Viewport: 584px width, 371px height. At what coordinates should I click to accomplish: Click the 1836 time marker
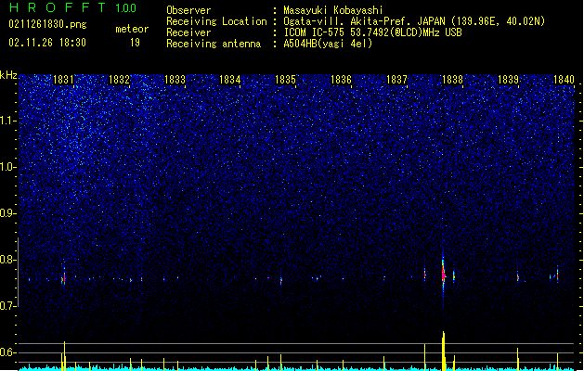click(x=341, y=79)
